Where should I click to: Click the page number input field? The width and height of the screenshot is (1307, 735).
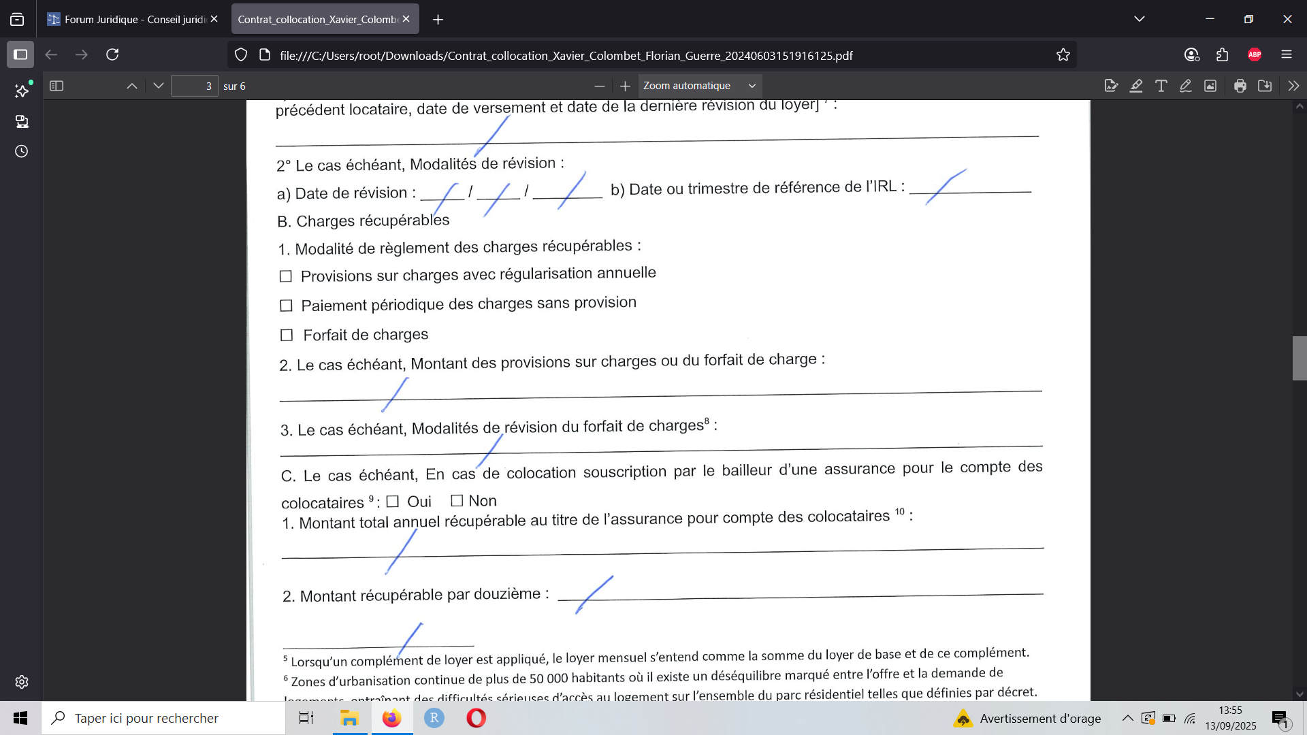pyautogui.click(x=194, y=86)
